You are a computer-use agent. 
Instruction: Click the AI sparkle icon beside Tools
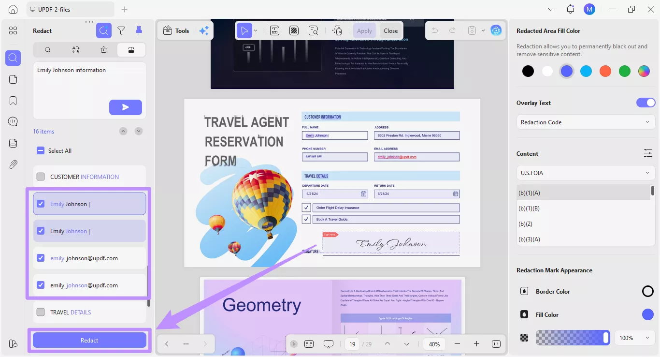(x=204, y=30)
